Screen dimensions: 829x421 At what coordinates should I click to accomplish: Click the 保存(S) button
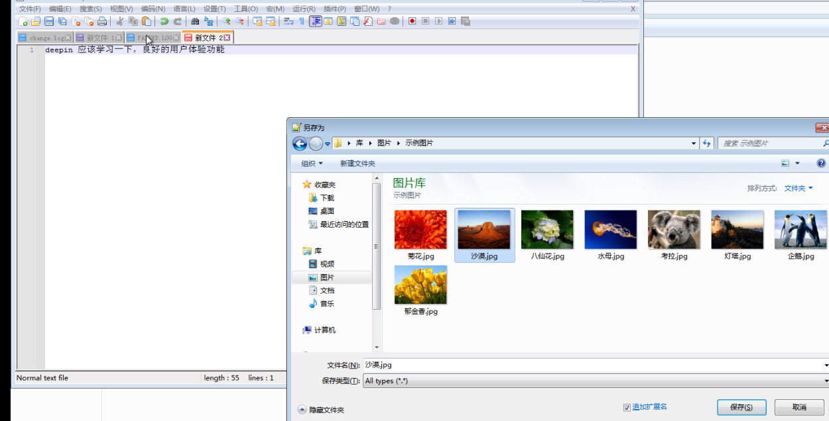click(x=741, y=407)
